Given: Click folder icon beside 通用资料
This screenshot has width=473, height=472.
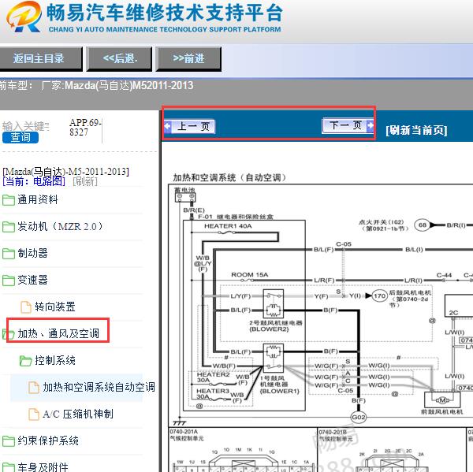Looking at the screenshot, I should pyautogui.click(x=9, y=200).
